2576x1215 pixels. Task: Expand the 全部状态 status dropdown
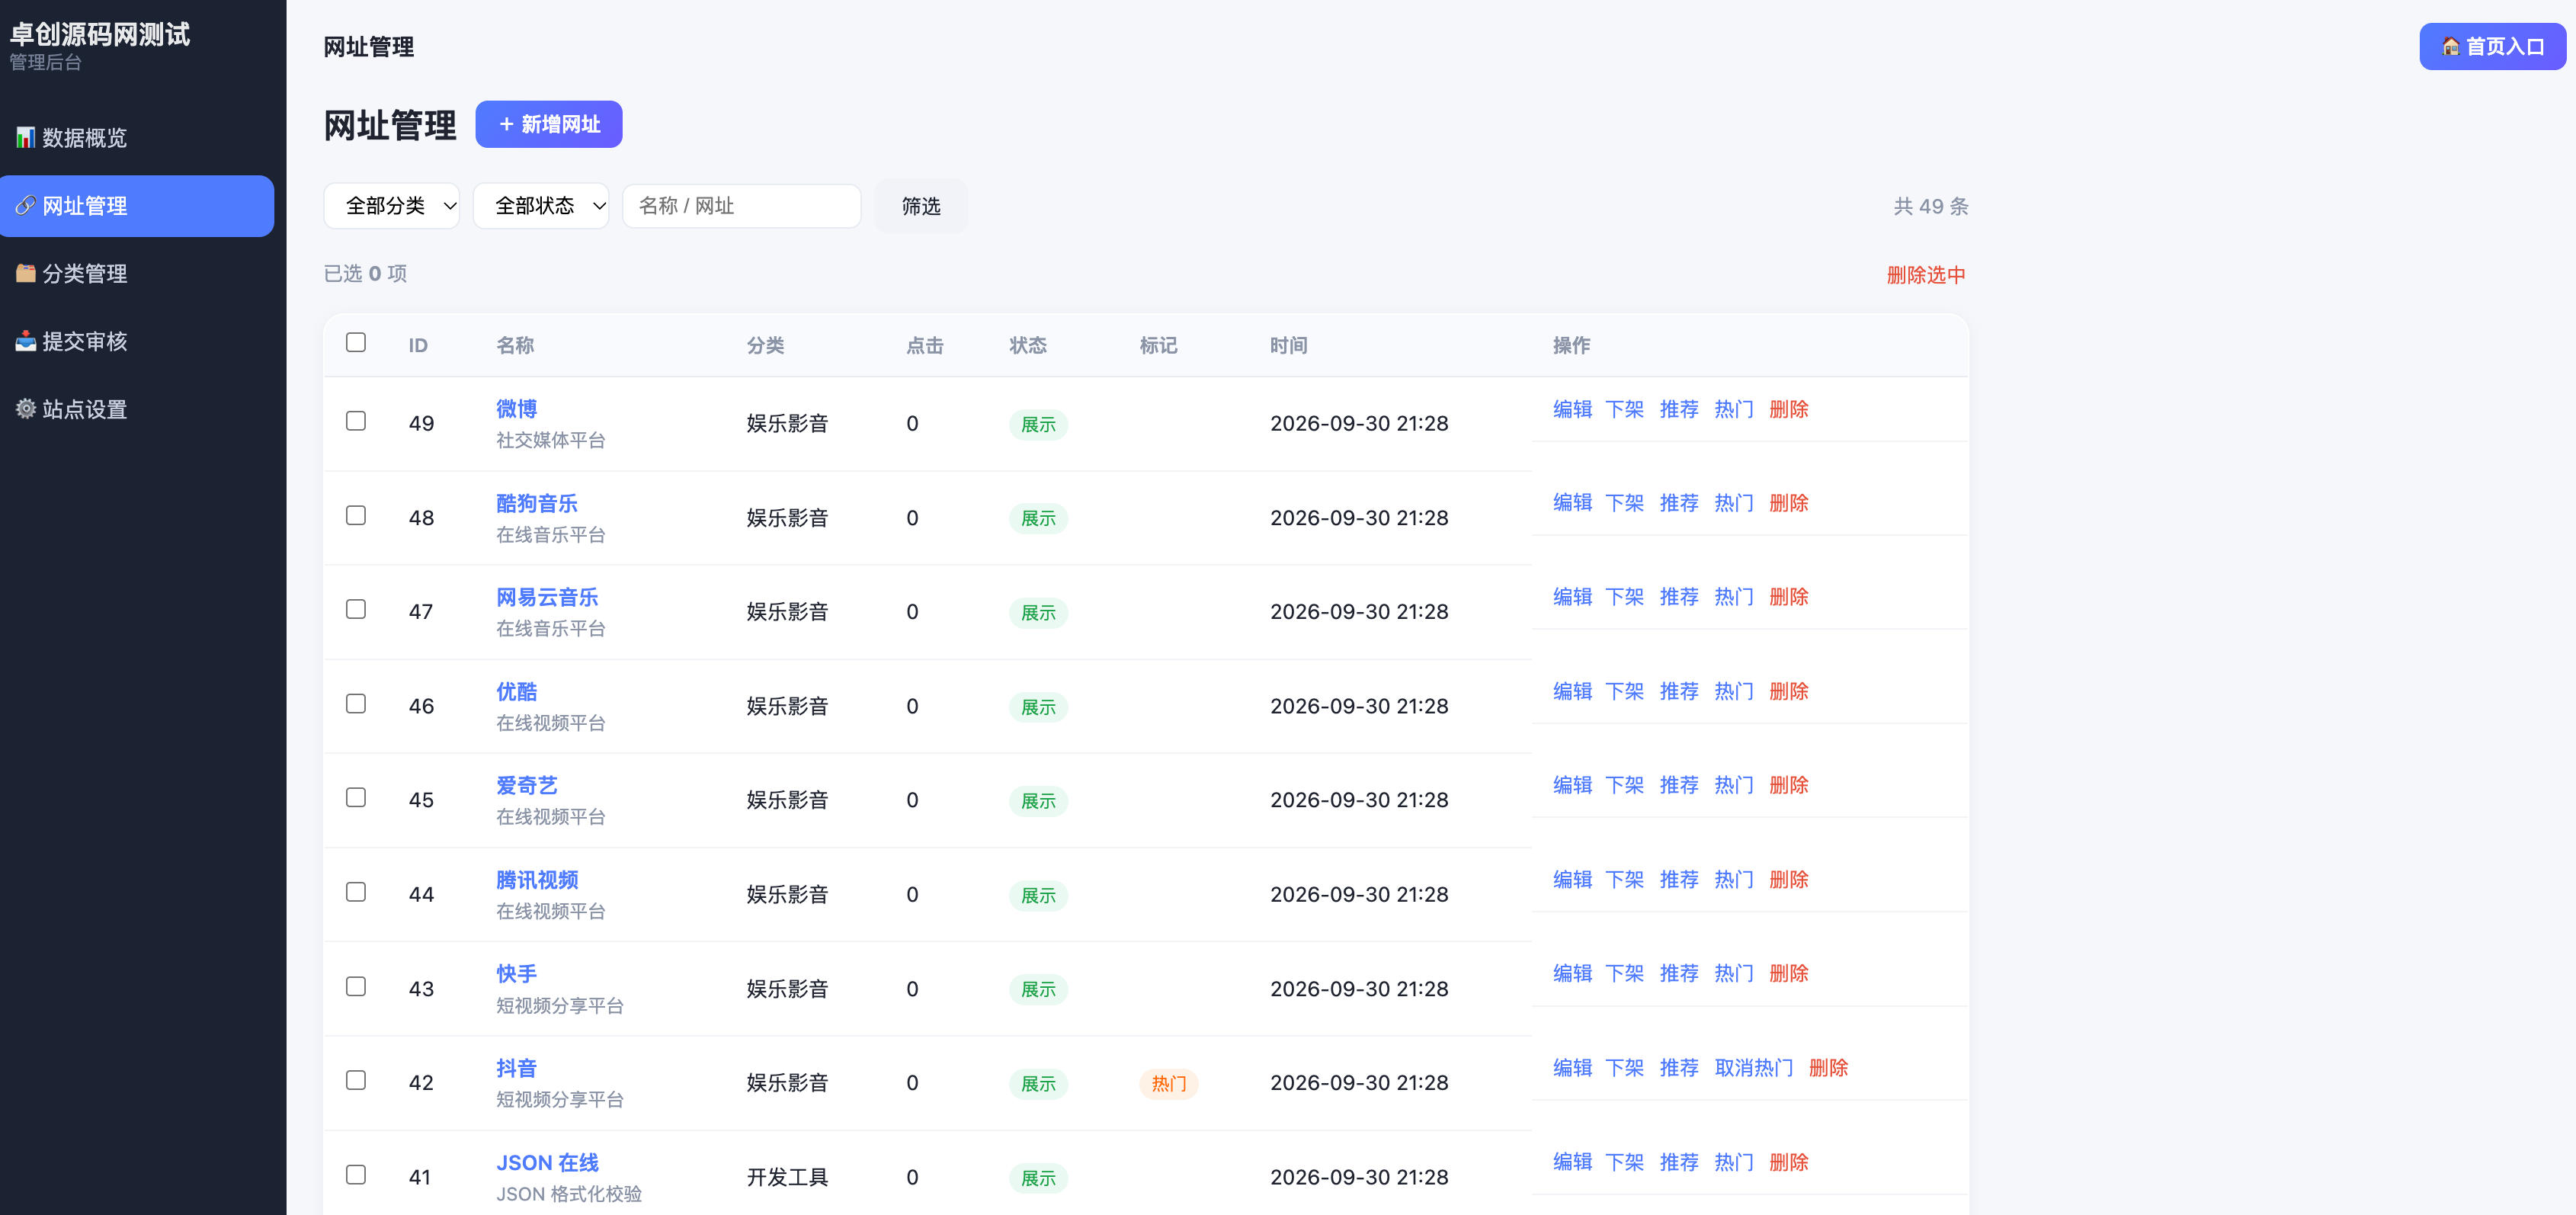pyautogui.click(x=541, y=206)
